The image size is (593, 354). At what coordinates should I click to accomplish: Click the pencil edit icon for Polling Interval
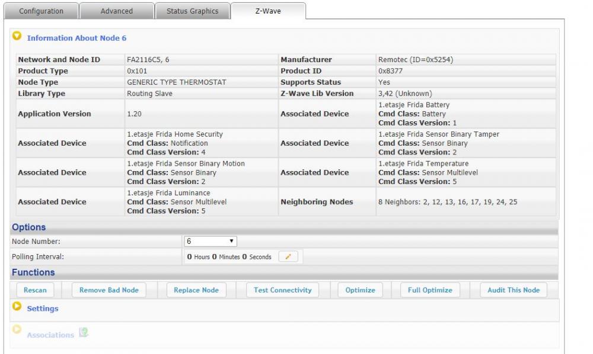pos(288,257)
